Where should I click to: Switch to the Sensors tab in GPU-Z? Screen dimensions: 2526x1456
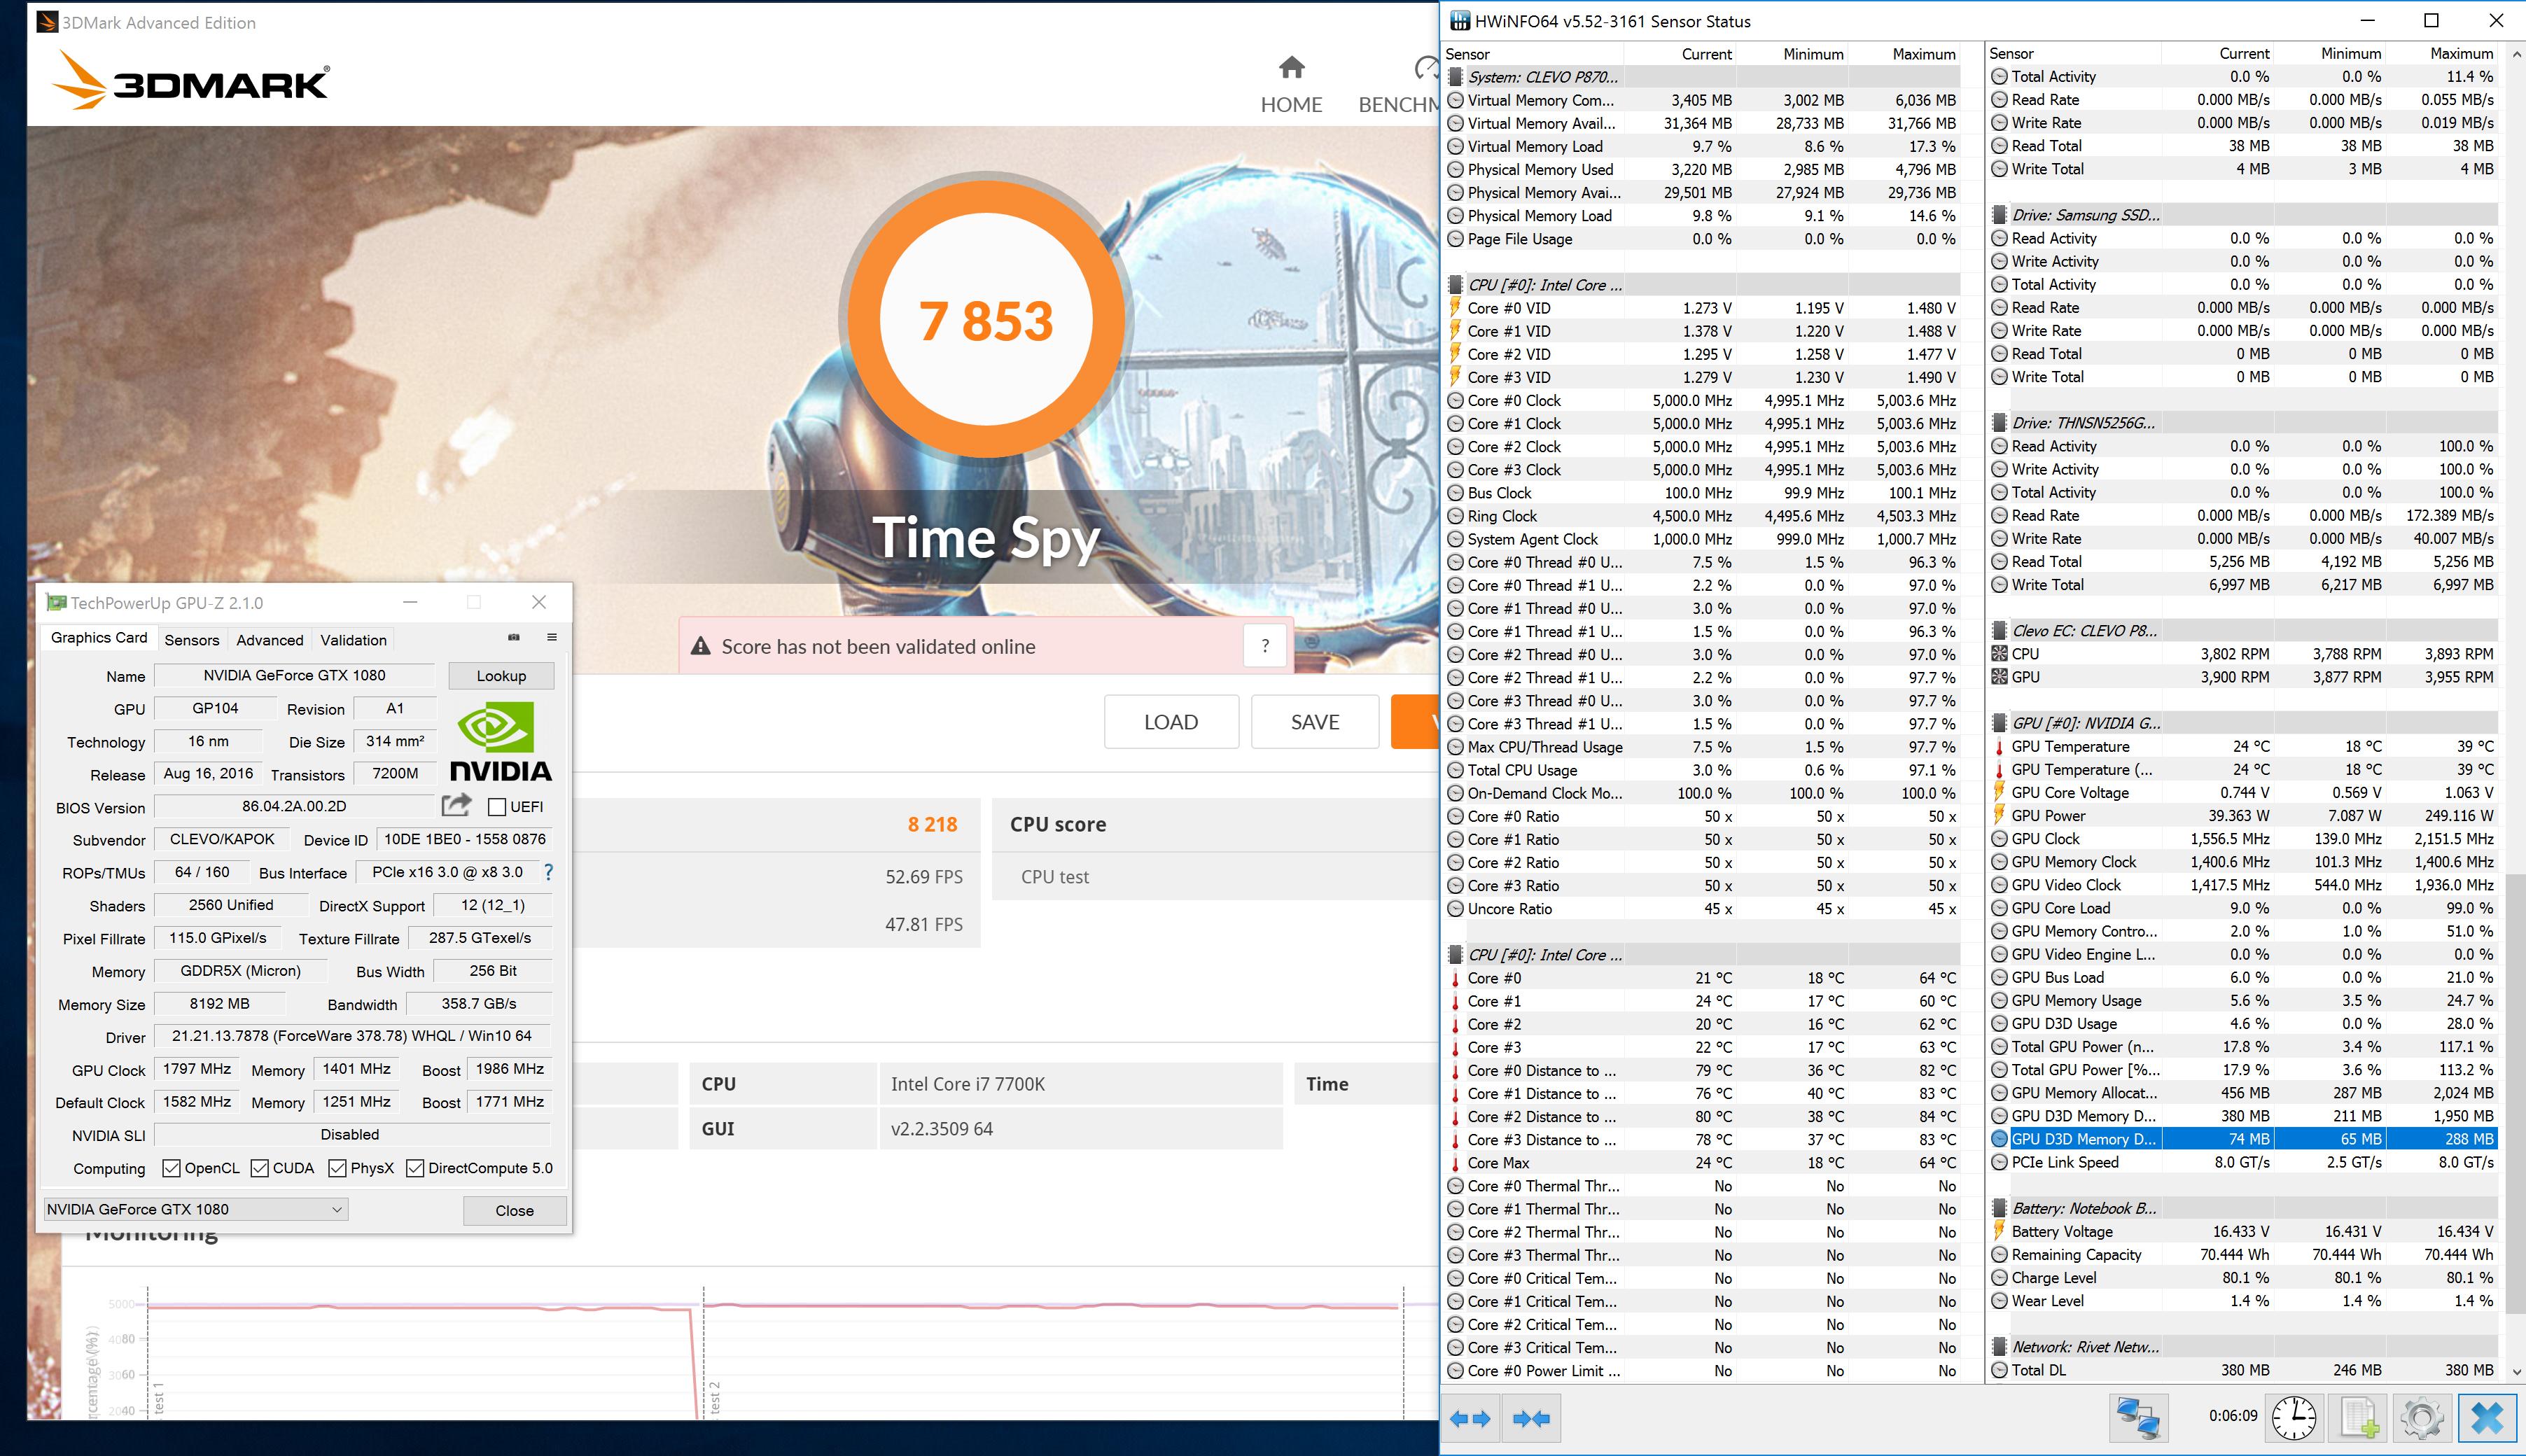tap(191, 640)
